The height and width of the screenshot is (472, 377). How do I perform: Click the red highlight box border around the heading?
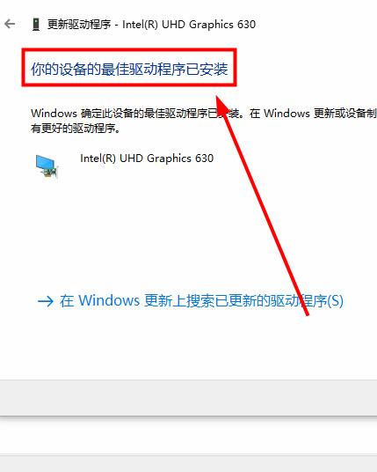click(x=129, y=50)
